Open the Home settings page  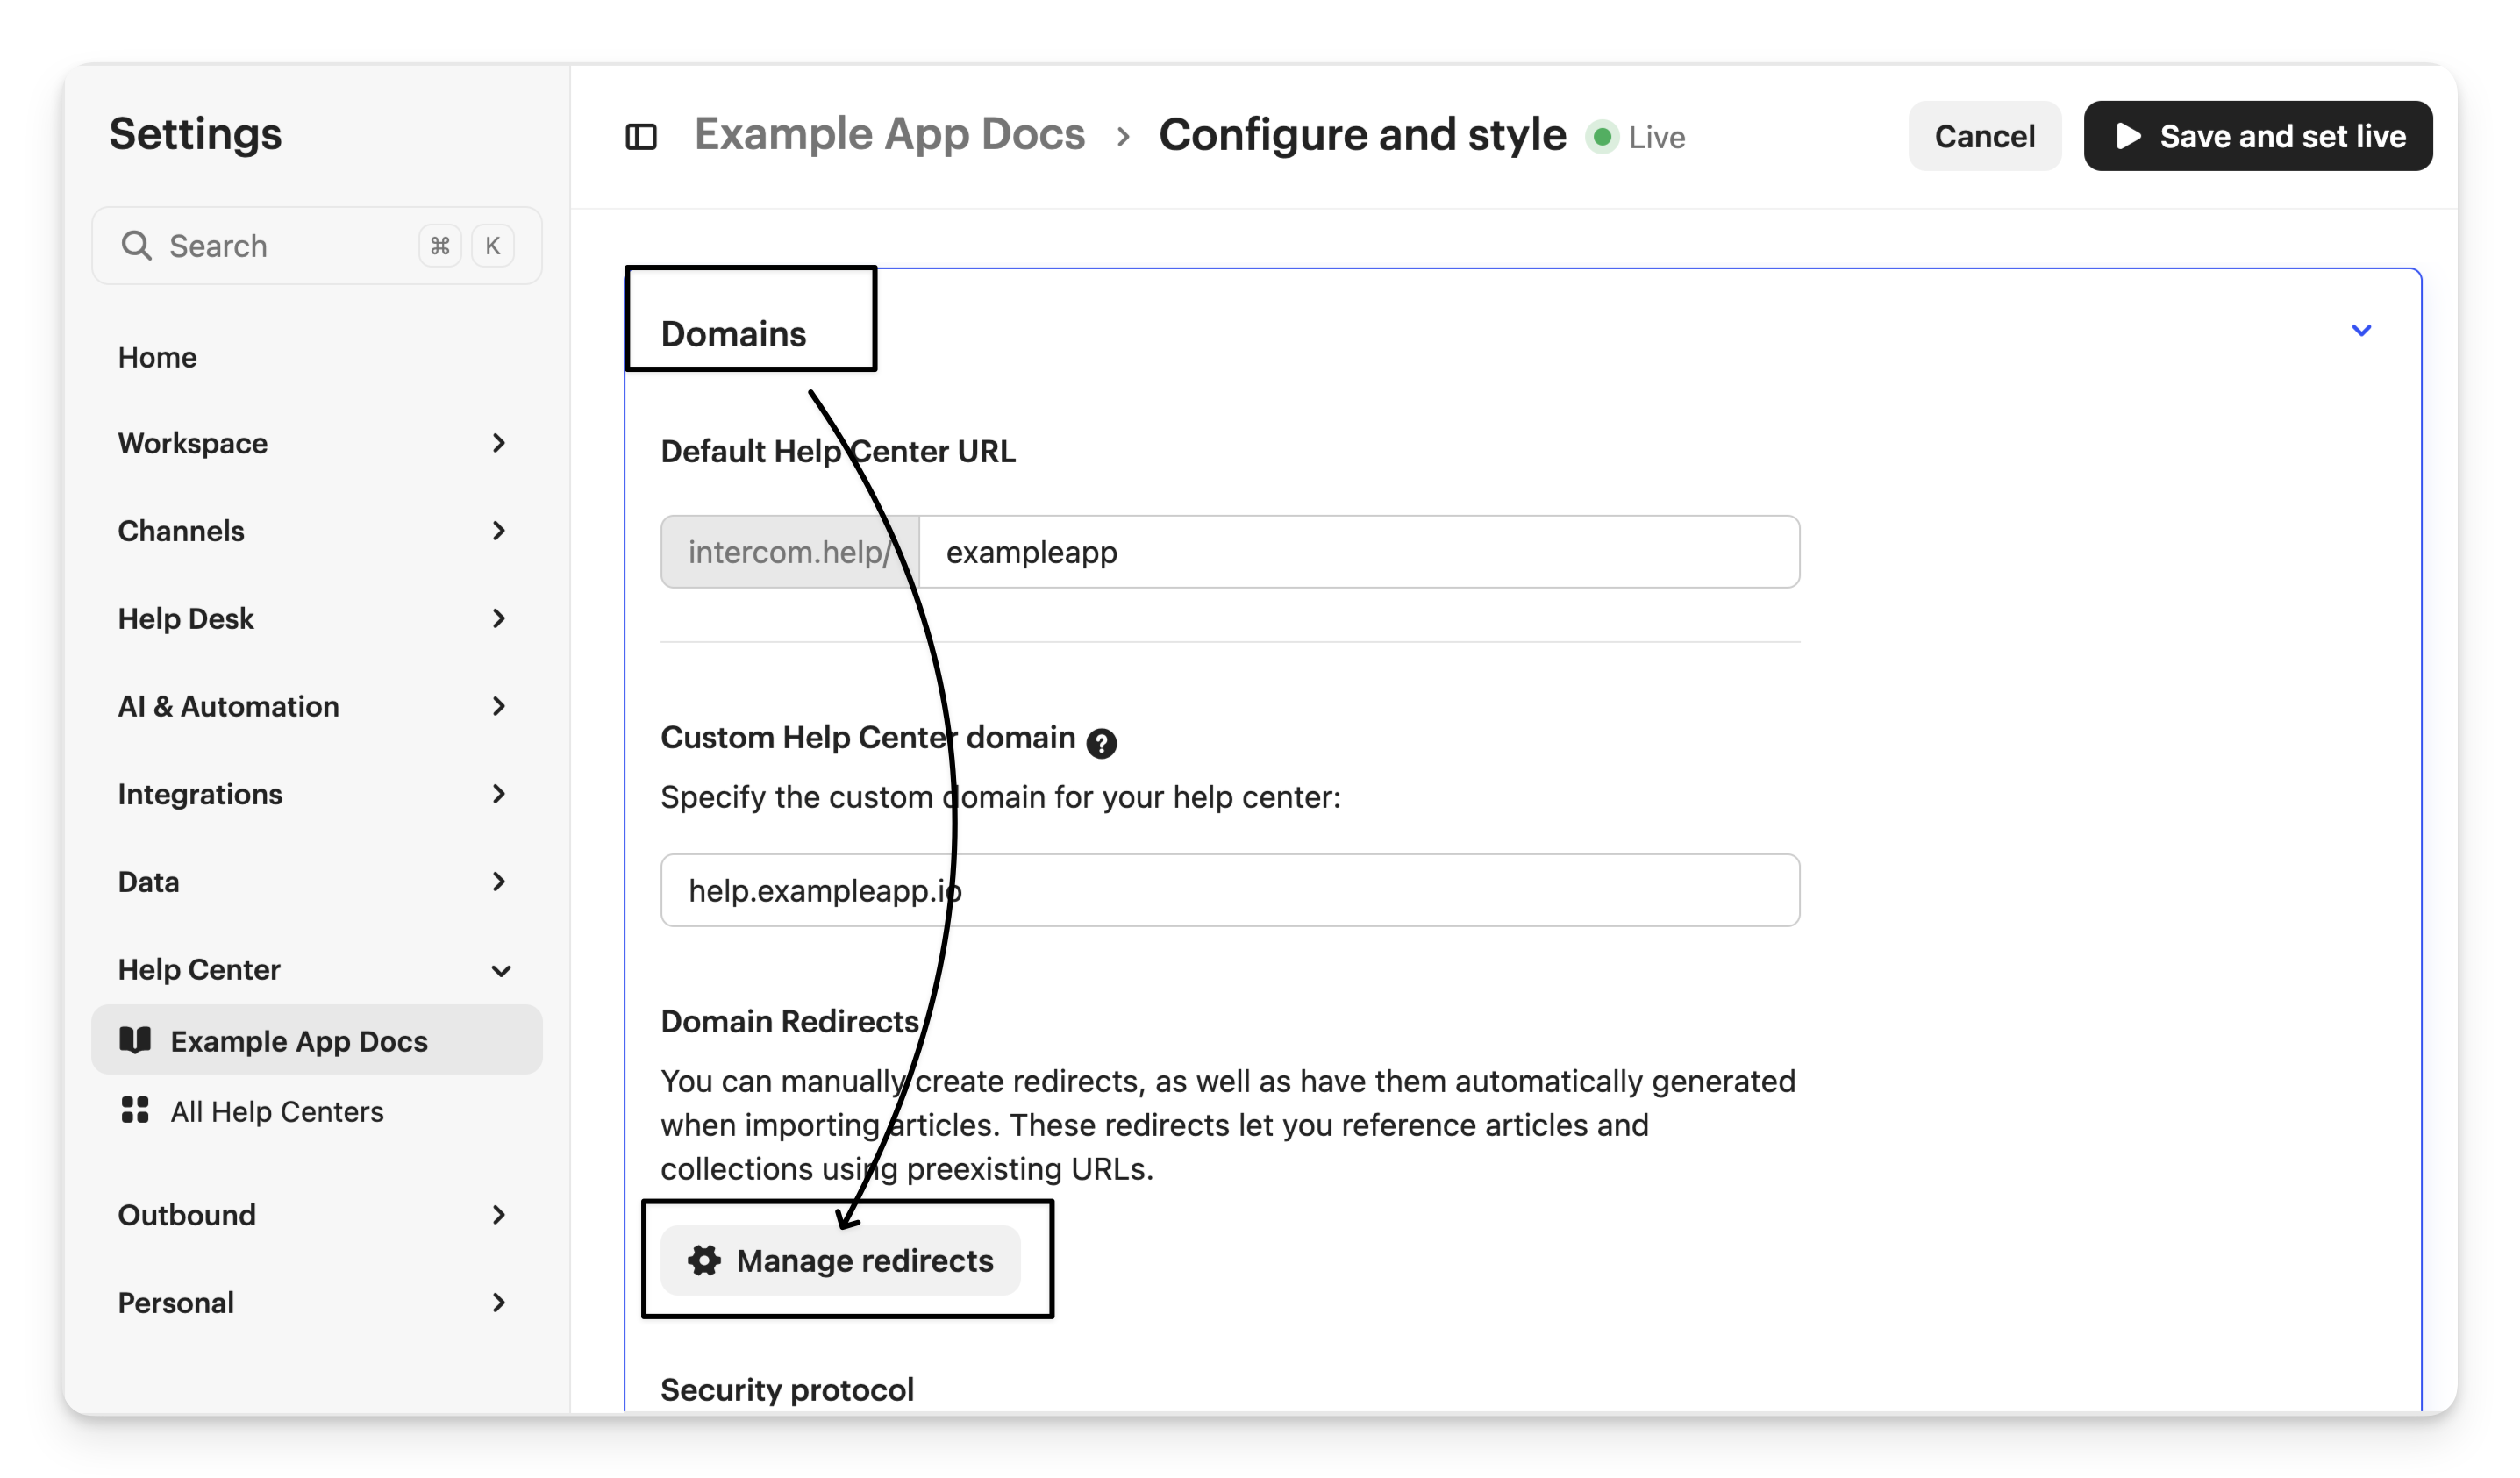tap(157, 357)
